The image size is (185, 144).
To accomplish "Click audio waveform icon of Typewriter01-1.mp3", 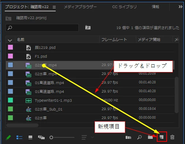I will (x=29, y=101).
